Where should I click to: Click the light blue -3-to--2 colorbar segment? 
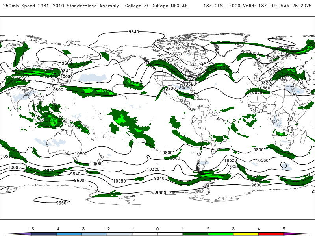94,234
